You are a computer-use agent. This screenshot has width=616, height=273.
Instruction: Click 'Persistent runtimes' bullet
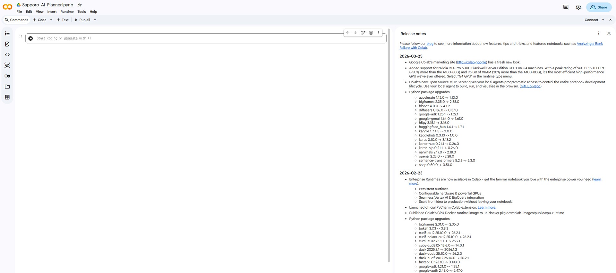[433, 189]
